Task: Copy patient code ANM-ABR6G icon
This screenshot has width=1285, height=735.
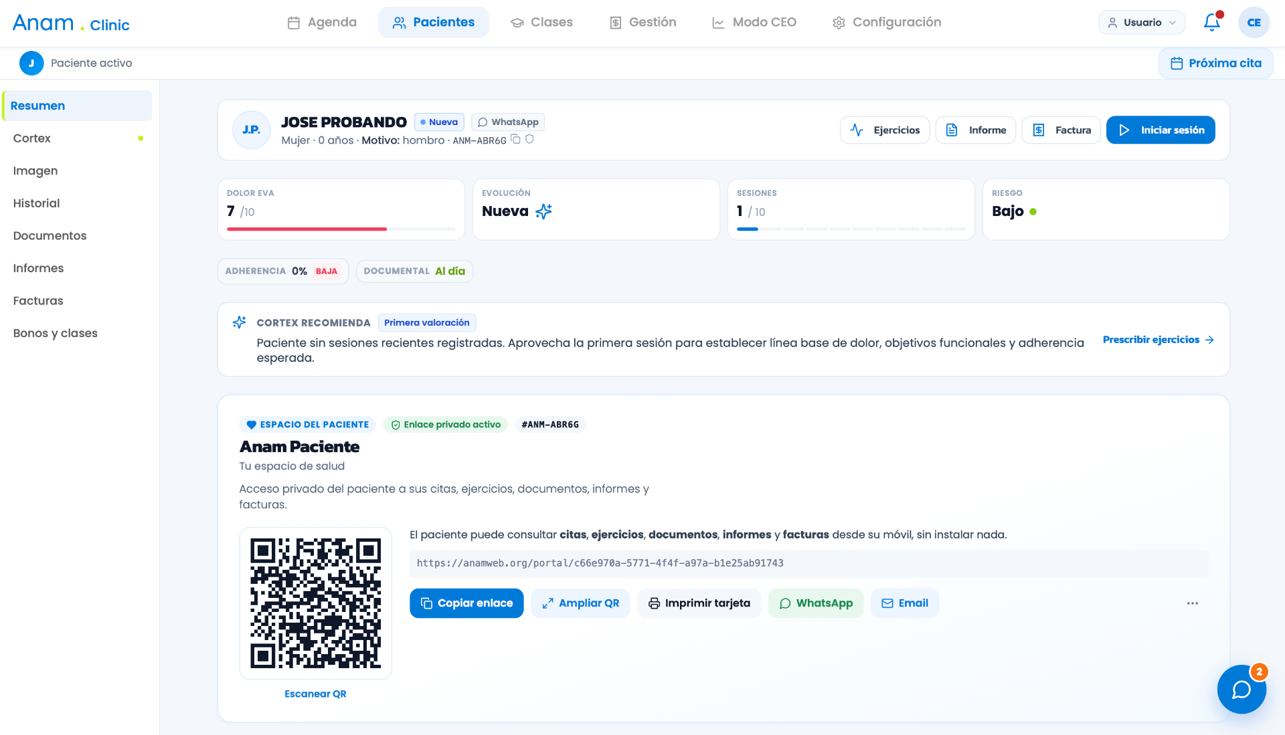Action: [515, 139]
